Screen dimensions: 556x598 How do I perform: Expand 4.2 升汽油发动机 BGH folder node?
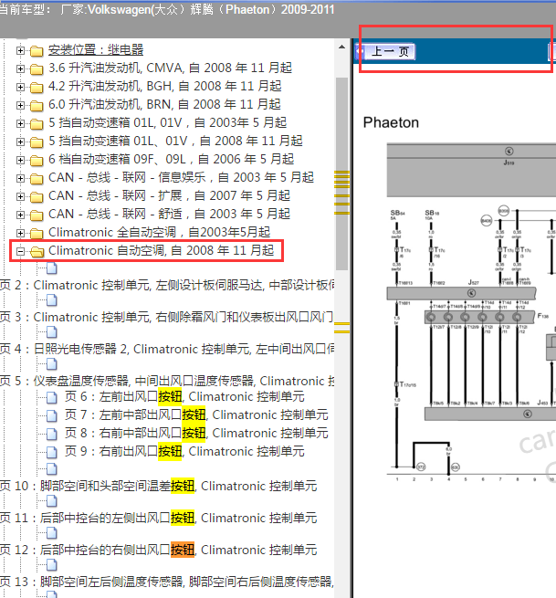tap(21, 87)
